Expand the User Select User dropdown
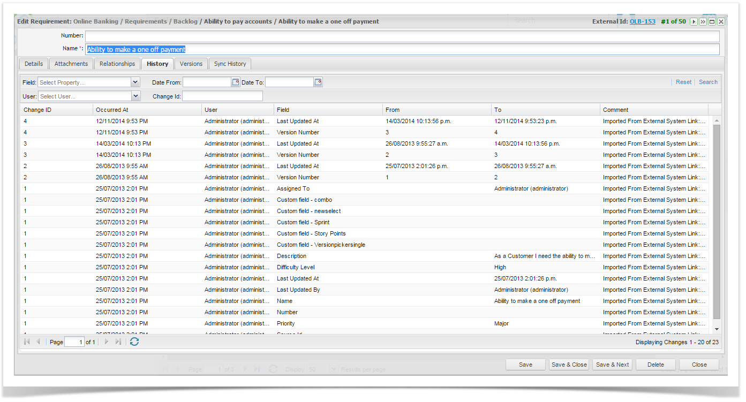746x402 pixels. click(x=135, y=96)
